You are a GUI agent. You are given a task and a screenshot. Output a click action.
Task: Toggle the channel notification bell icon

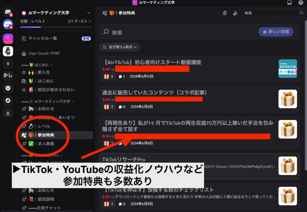[x=225, y=13]
